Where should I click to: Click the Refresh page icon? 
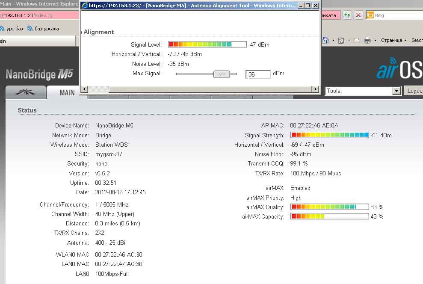click(x=347, y=15)
